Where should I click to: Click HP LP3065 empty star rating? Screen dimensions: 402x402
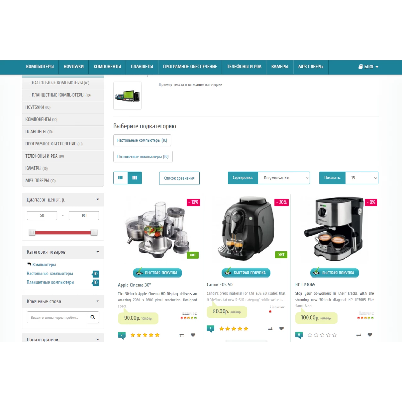322,335
